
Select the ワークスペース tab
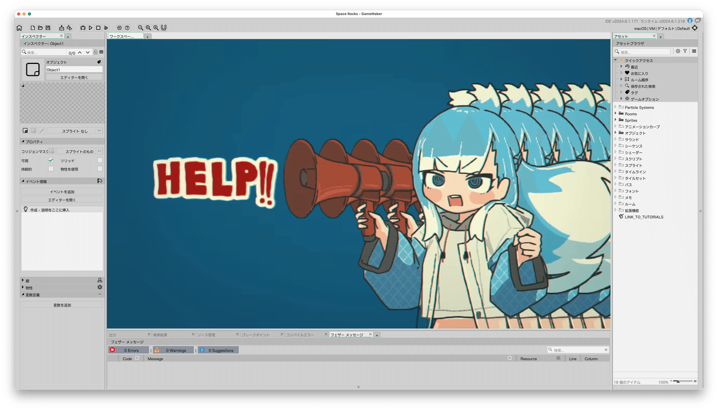point(126,36)
